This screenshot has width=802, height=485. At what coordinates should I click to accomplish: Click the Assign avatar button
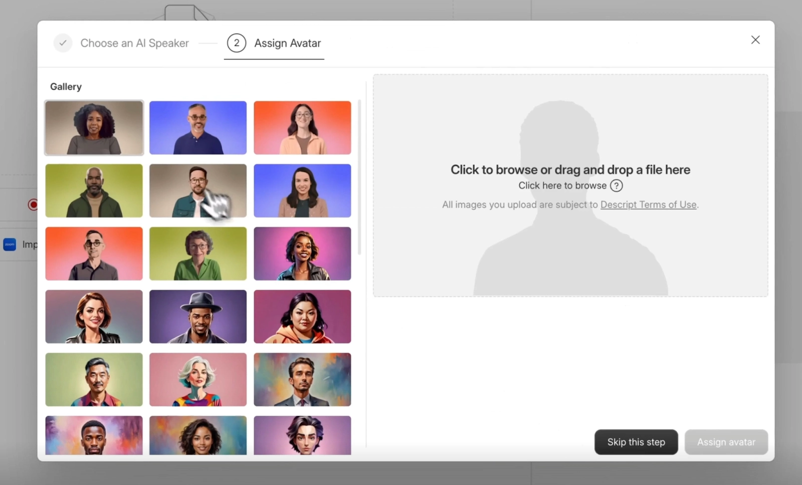[x=726, y=442]
